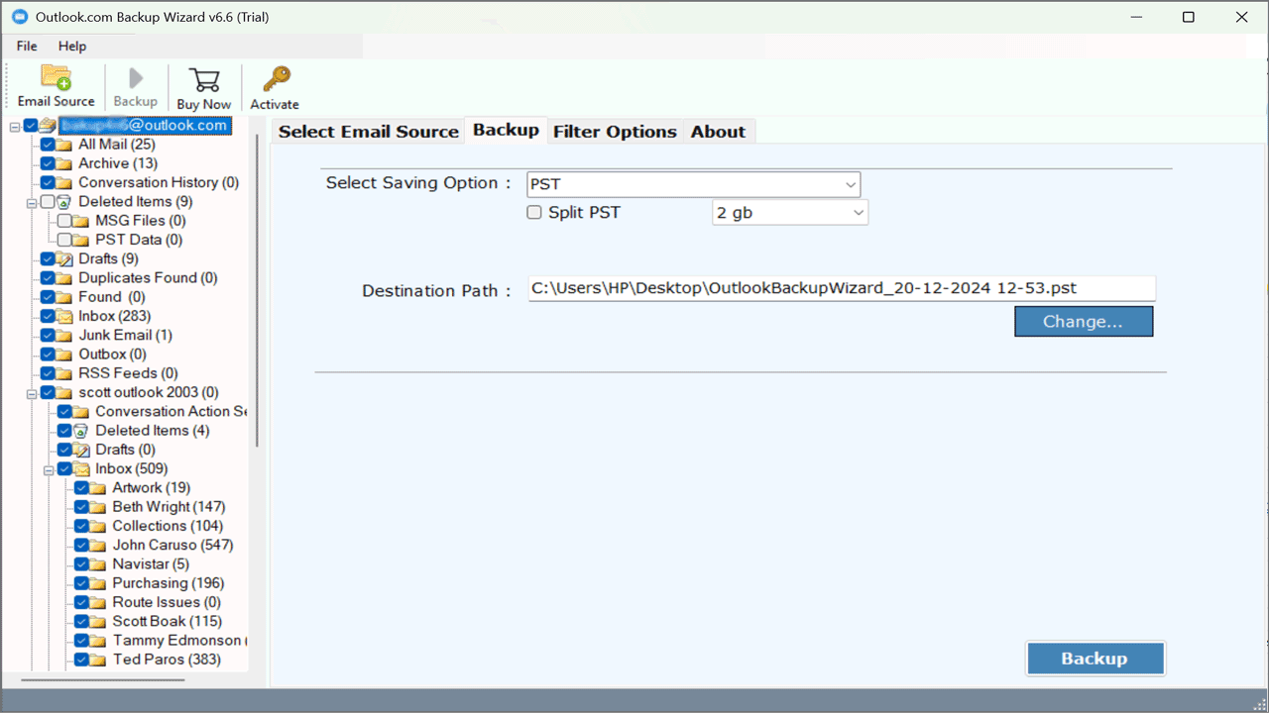Image resolution: width=1269 pixels, height=713 pixels.
Task: Click the Ted Paros folder icon
Action: click(x=97, y=660)
